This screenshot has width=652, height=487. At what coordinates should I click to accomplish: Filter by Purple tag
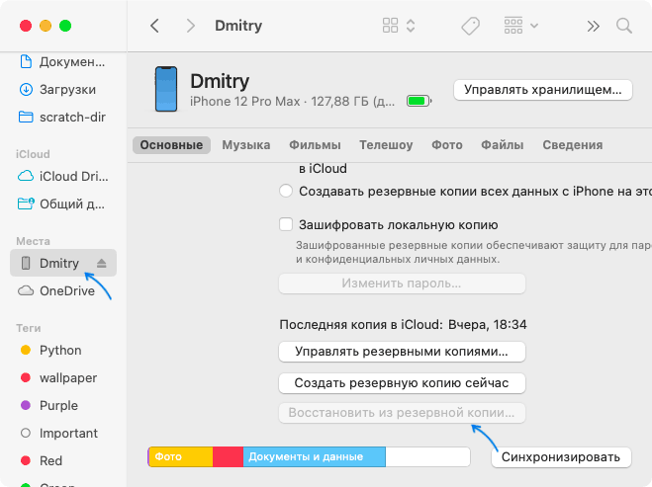pos(49,405)
